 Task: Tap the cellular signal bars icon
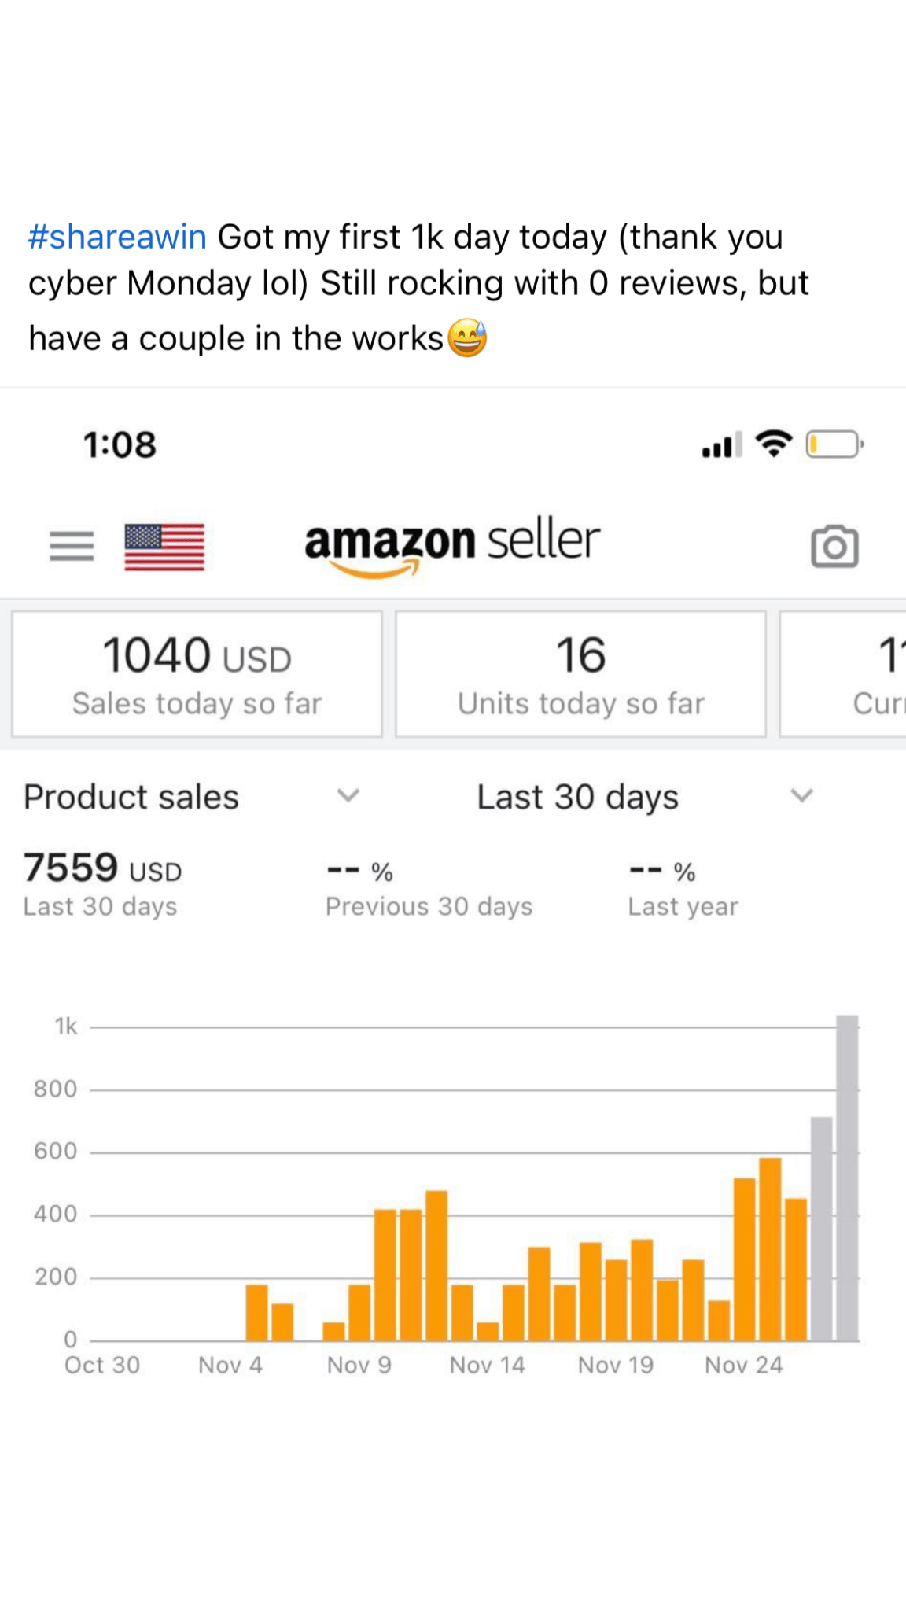point(722,445)
